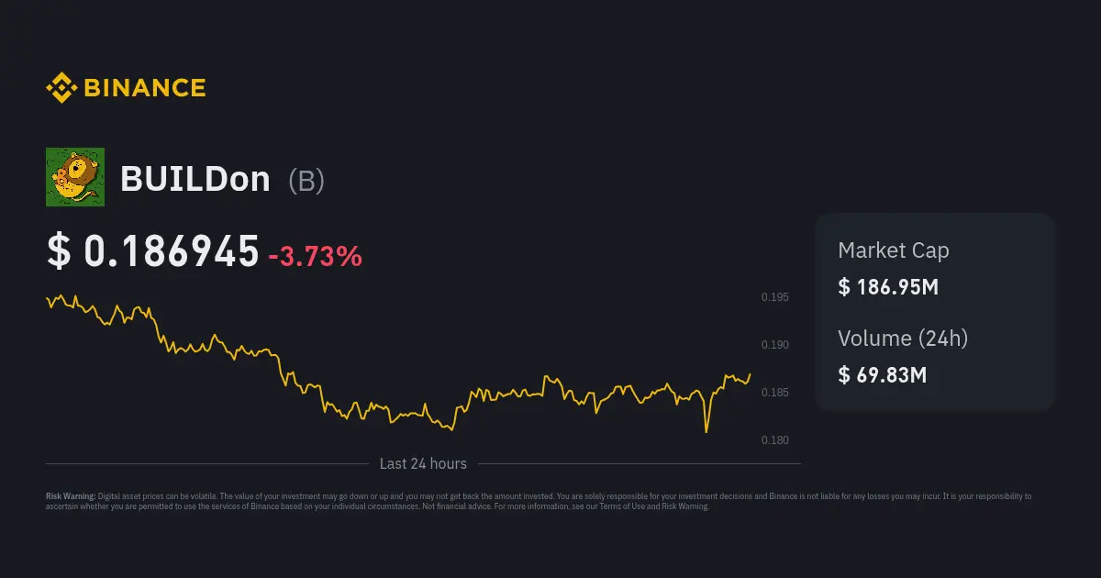Click the Volume (24h) label
1101x578 pixels.
[903, 339]
